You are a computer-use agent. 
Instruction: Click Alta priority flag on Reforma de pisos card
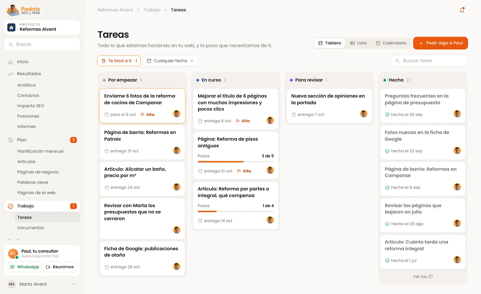point(244,171)
